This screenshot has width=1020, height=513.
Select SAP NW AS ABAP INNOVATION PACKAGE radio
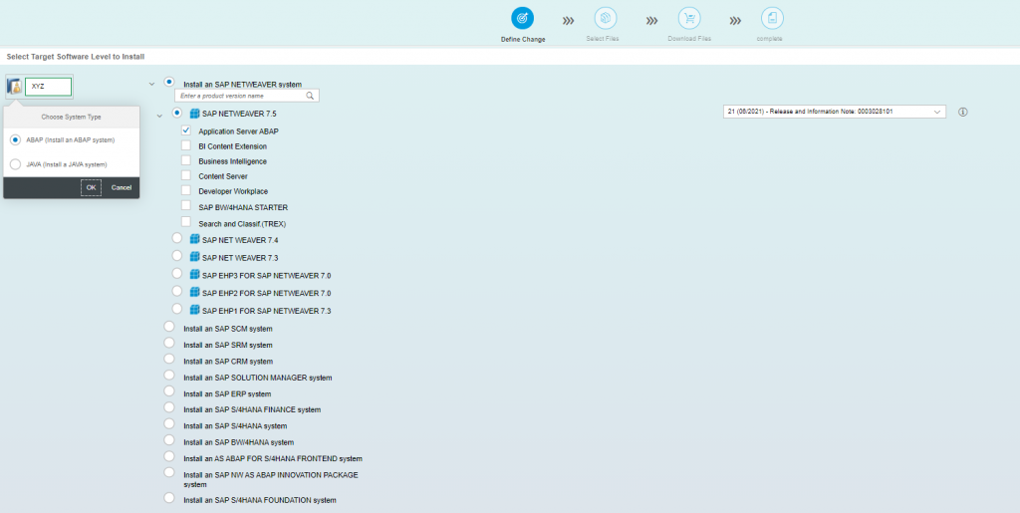[x=169, y=472]
